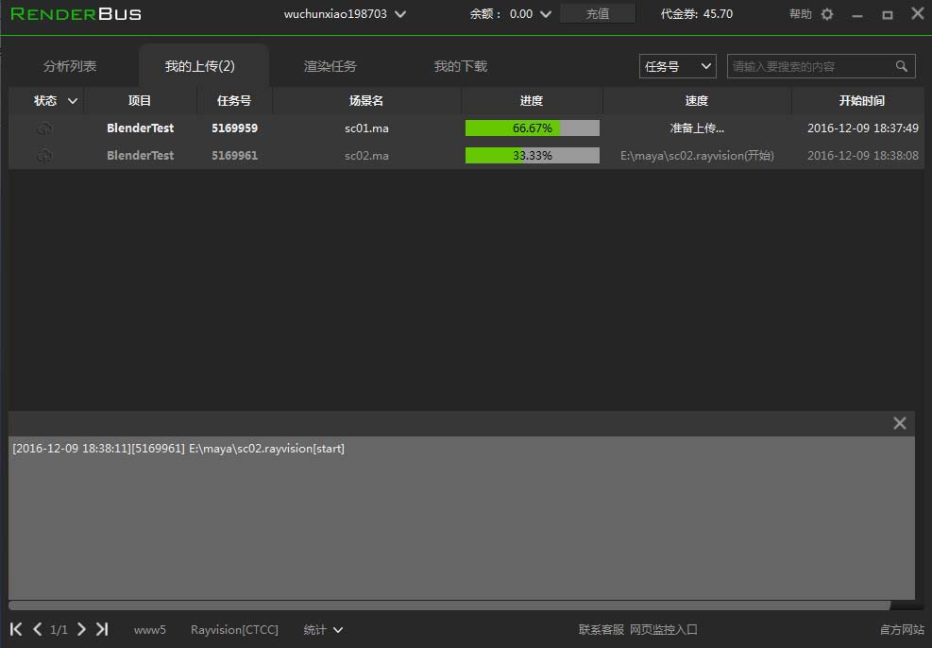Click the search magnifier icon
Viewport: 932px width, 648px height.
(x=901, y=66)
